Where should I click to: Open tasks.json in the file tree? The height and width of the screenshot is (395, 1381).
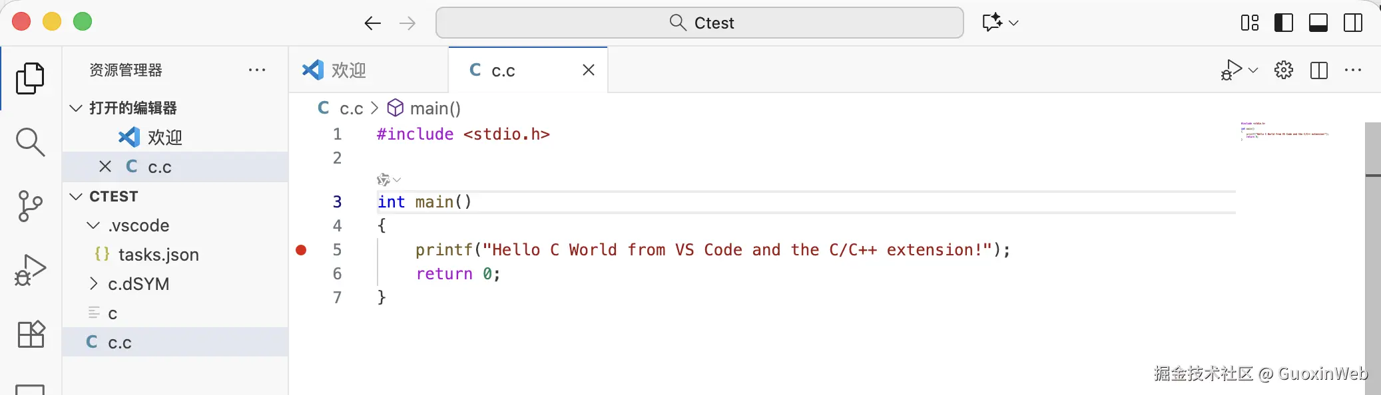pos(158,255)
